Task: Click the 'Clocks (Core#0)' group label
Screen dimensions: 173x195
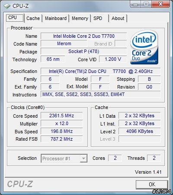Action: click(x=28, y=107)
